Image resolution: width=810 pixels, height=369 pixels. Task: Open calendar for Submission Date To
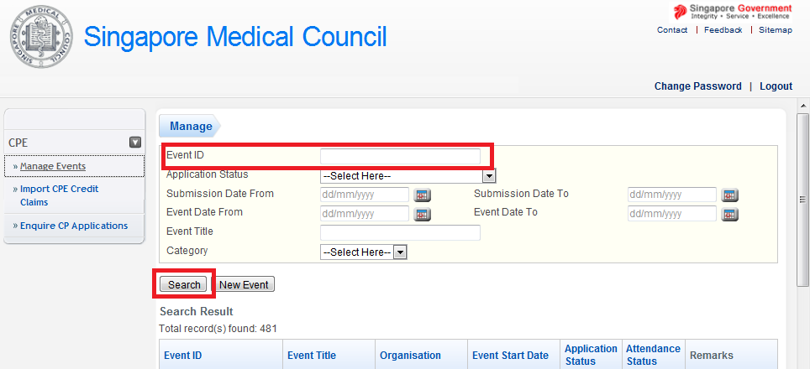click(730, 195)
